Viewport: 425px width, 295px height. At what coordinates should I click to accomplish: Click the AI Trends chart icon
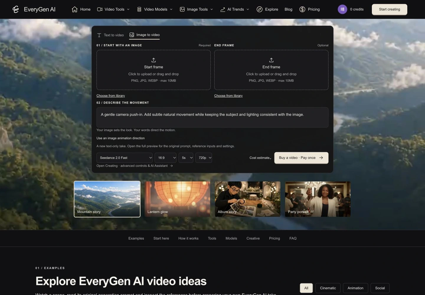[x=223, y=9]
